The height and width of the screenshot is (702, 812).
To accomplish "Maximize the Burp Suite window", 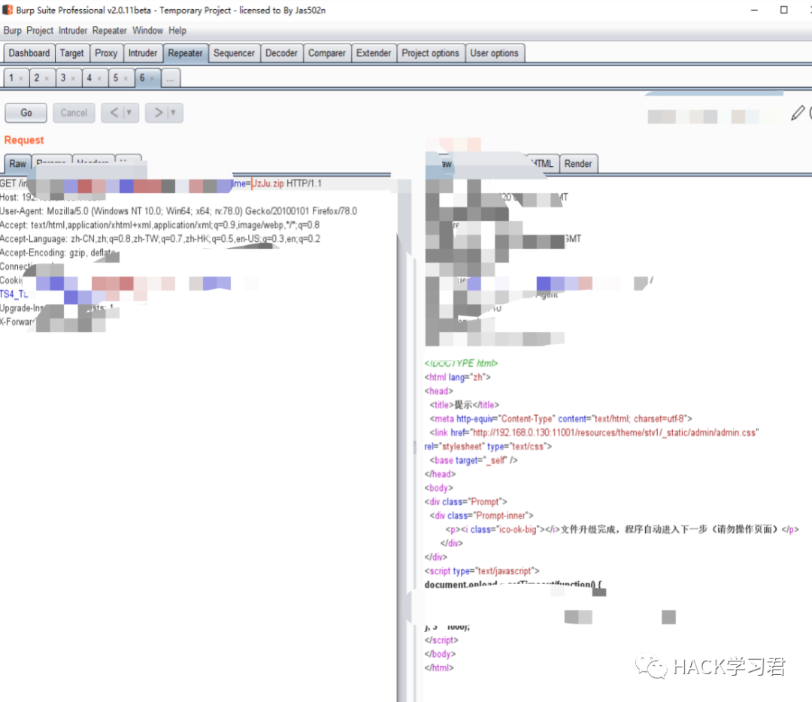I will pos(784,10).
